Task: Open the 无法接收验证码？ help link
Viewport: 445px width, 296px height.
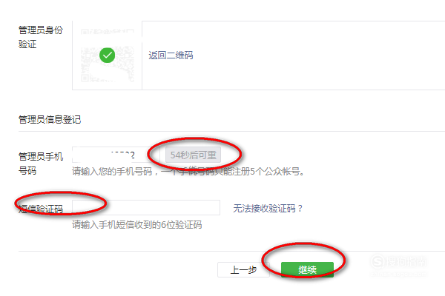Action: coord(268,209)
